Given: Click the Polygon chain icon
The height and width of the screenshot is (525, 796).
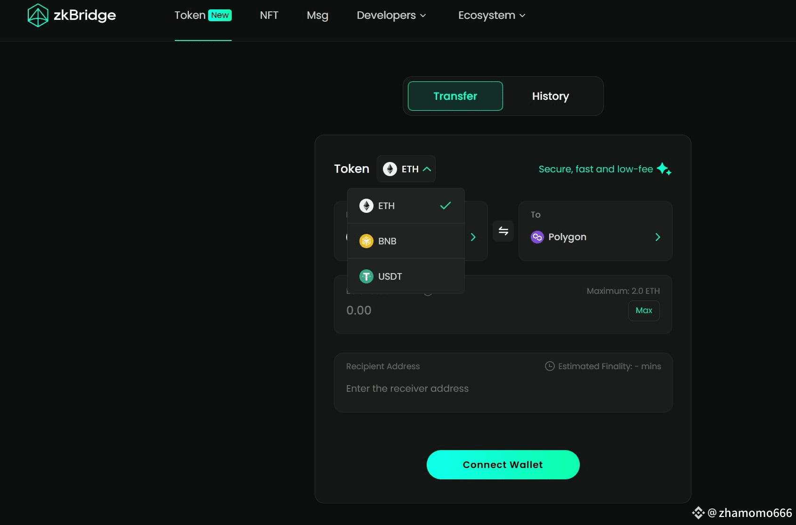Looking at the screenshot, I should (x=537, y=237).
